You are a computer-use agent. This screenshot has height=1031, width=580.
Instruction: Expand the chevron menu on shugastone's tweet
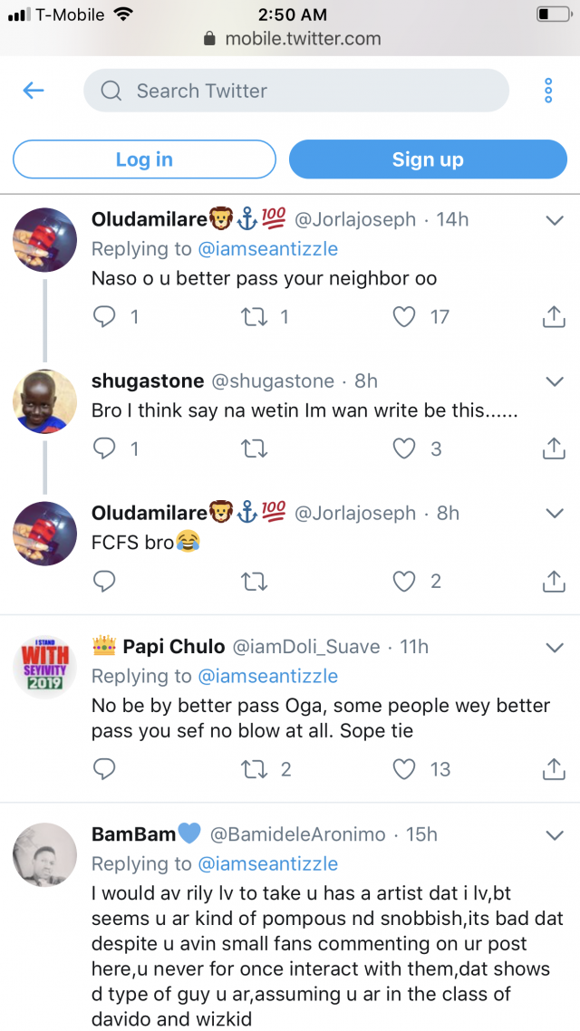[x=554, y=381]
